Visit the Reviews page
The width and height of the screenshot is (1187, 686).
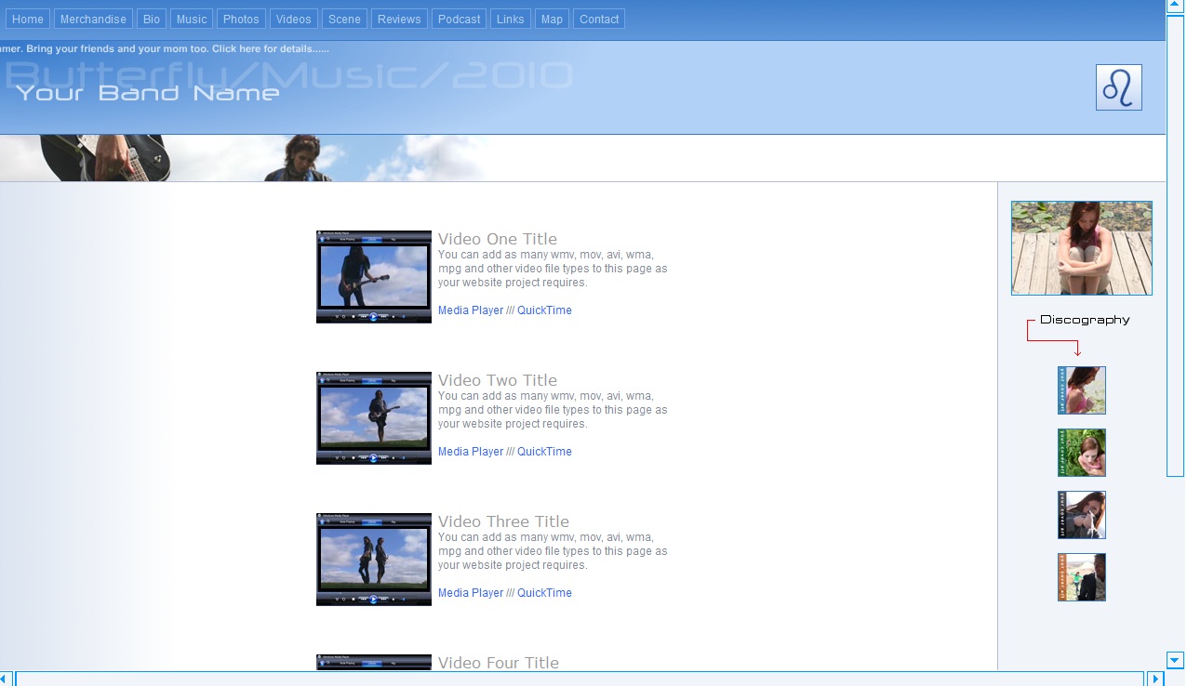click(x=399, y=19)
